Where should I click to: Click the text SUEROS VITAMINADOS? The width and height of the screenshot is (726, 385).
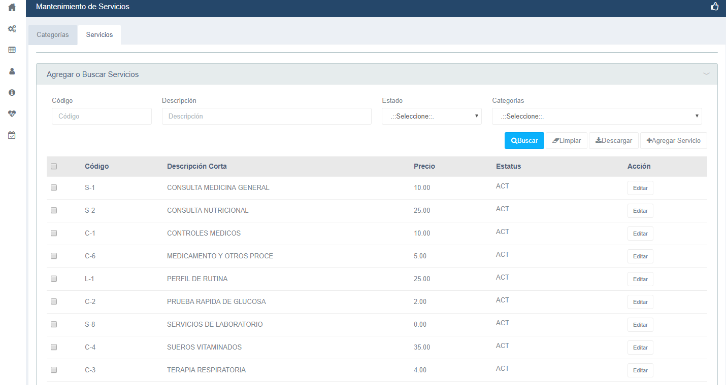[x=204, y=347]
